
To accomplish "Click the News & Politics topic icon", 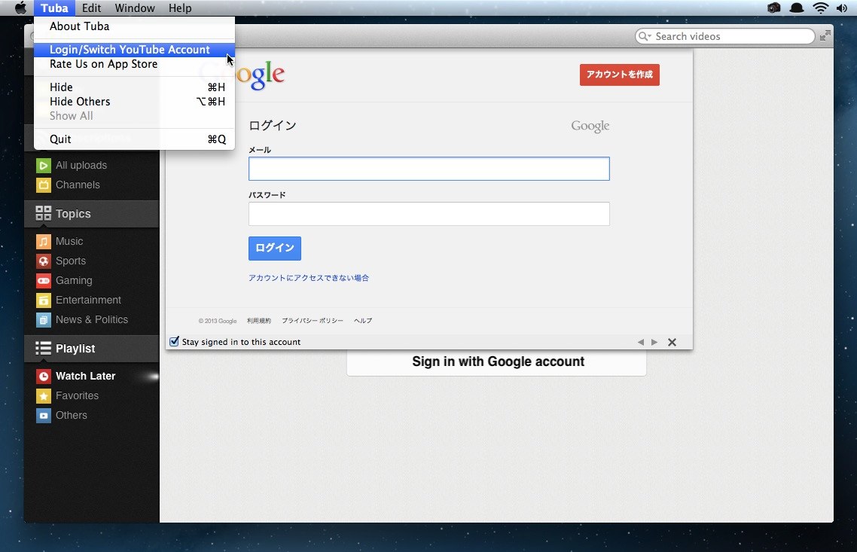I will point(43,320).
